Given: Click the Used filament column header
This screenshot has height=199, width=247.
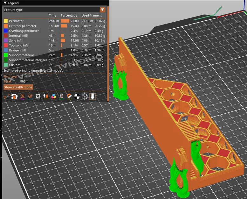Looking at the screenshot, I should (92, 16).
